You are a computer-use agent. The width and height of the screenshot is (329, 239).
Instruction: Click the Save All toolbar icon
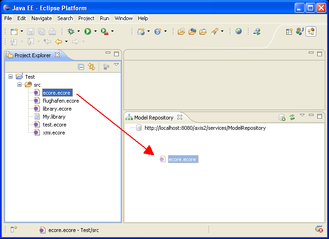pyautogui.click(x=42, y=31)
